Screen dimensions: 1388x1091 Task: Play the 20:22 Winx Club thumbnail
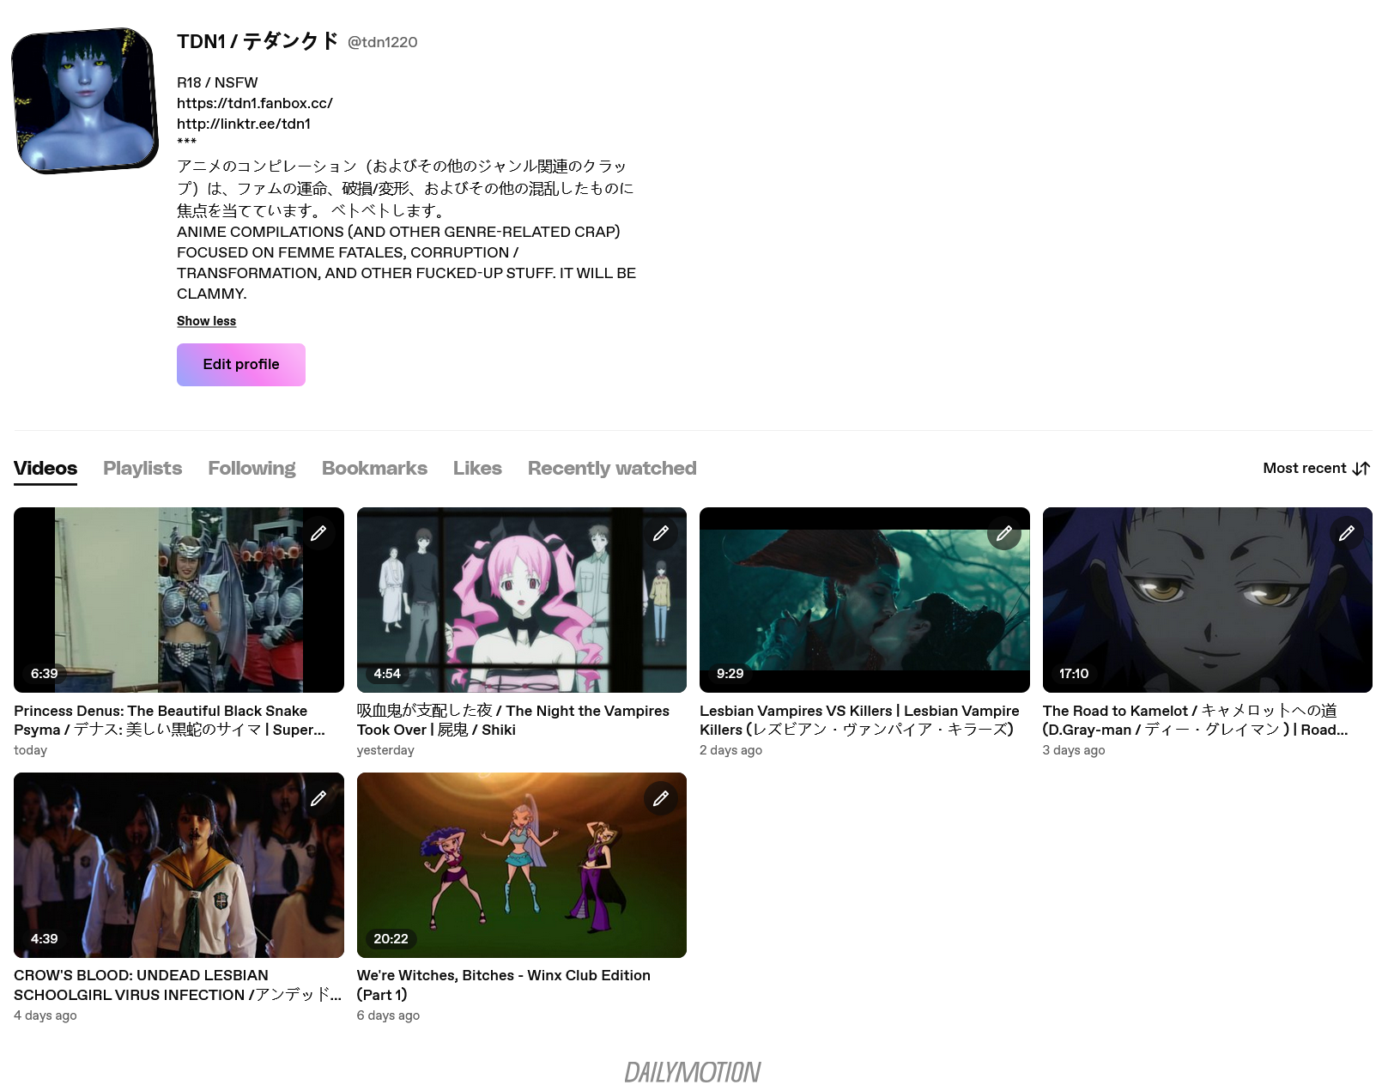[x=522, y=865]
